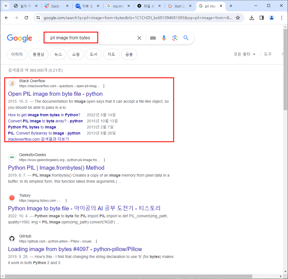Bookmark this page with star icon
Screen dimensions: 288x279
click(x=238, y=18)
